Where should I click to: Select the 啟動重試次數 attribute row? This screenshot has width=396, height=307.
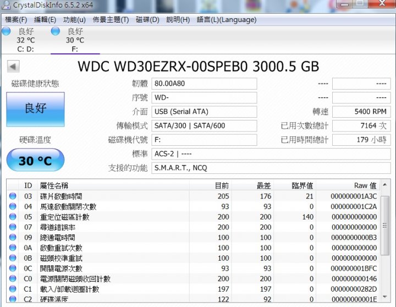pos(194,248)
